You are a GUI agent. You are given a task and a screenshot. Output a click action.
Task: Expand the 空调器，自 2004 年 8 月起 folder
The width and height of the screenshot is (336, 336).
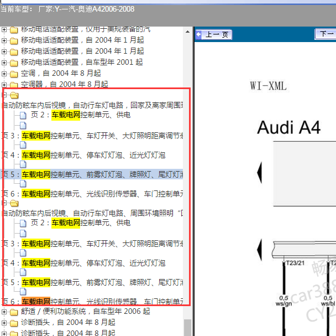(4, 85)
